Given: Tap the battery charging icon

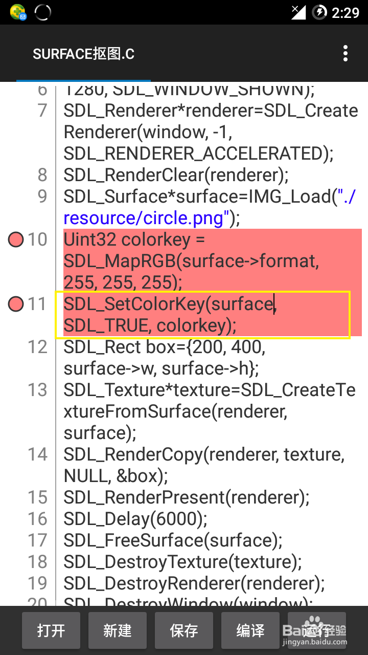Looking at the screenshot, I should (319, 12).
